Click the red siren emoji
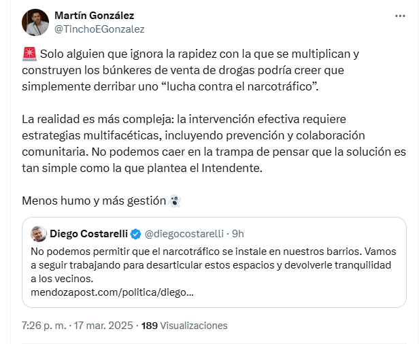This screenshot has width=419, height=344. point(29,53)
